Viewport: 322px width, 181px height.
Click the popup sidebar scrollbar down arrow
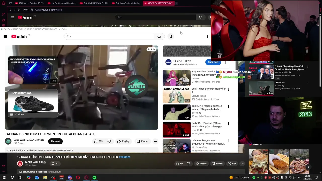pyautogui.click(x=237, y=151)
